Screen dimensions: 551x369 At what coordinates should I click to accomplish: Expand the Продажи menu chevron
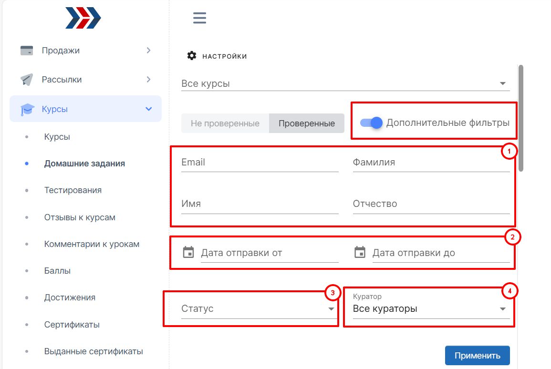pyautogui.click(x=149, y=50)
